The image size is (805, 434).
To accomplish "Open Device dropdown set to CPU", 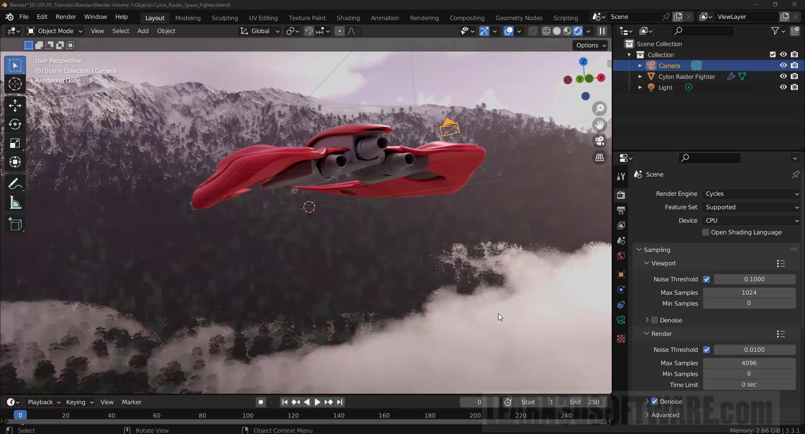I will [x=752, y=221].
